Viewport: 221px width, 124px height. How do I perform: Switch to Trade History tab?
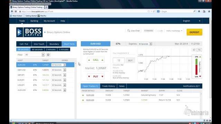pyautogui.click(x=108, y=86)
